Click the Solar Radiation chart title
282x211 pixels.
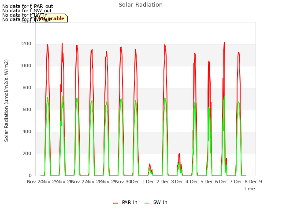coord(141,5)
